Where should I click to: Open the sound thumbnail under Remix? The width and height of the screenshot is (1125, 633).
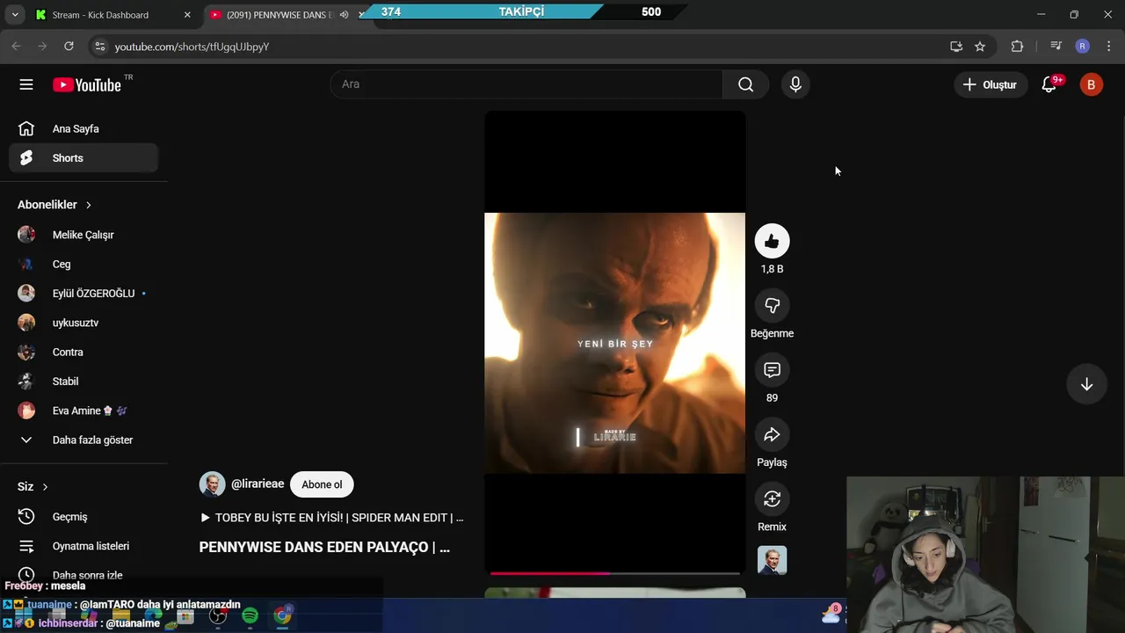(772, 560)
